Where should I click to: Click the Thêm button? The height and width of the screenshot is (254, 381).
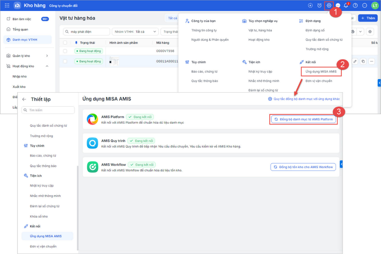(x=367, y=18)
